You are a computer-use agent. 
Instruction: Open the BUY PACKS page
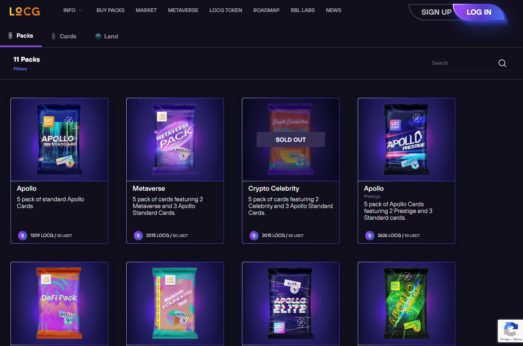pyautogui.click(x=110, y=10)
